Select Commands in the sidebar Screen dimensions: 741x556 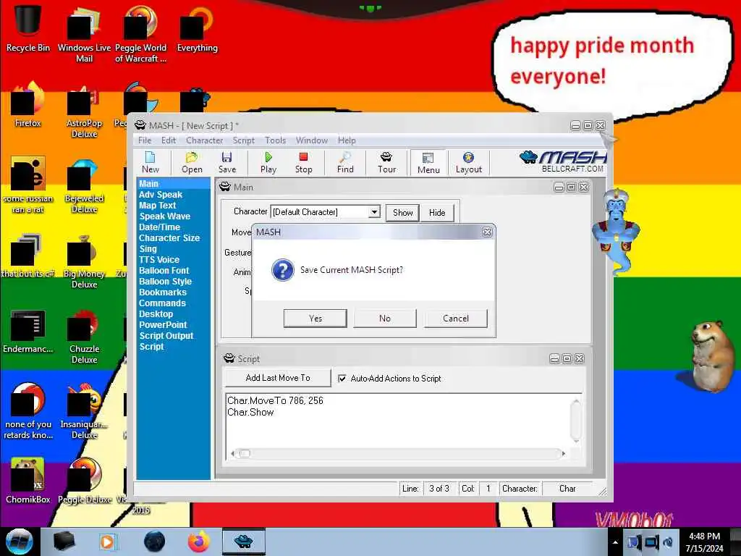coord(162,303)
